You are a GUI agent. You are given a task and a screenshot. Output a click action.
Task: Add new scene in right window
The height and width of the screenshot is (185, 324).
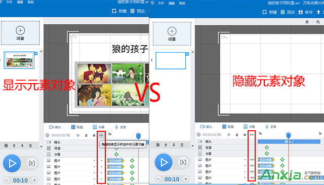[x=172, y=34]
